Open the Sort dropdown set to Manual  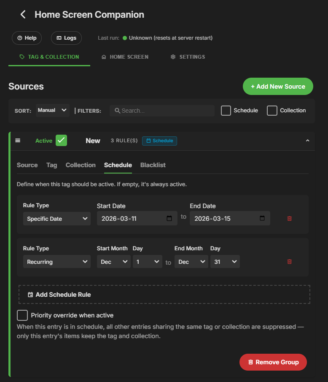(53, 111)
